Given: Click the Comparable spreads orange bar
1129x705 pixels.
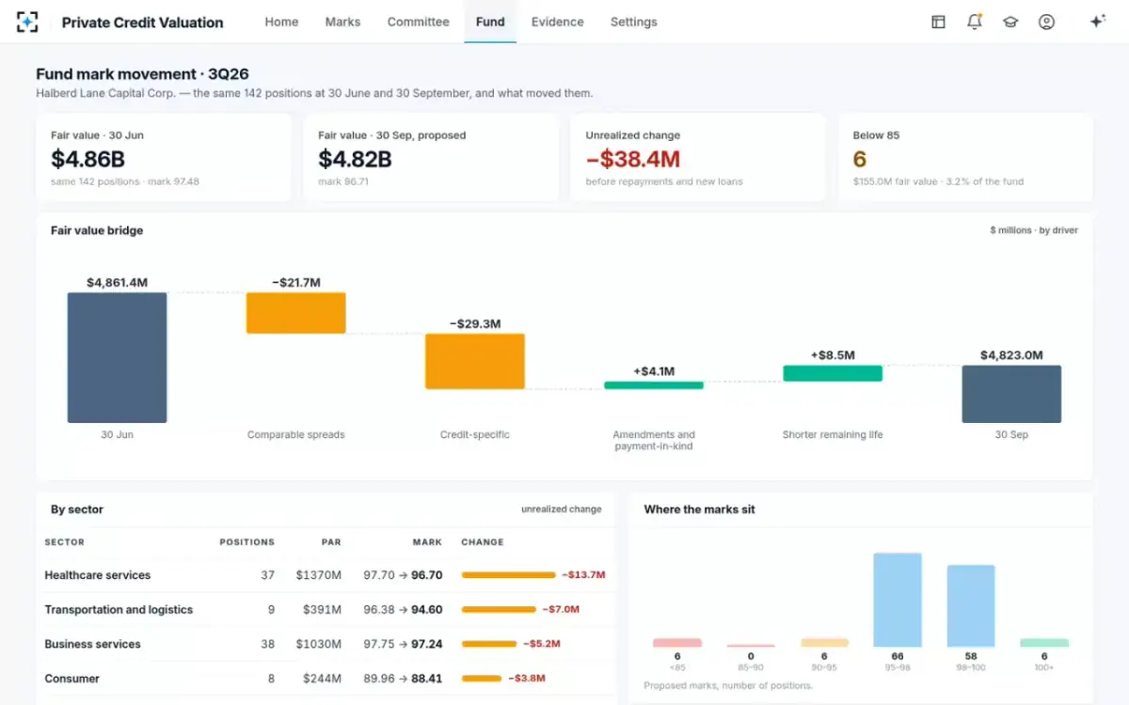Looking at the screenshot, I should click(x=295, y=313).
